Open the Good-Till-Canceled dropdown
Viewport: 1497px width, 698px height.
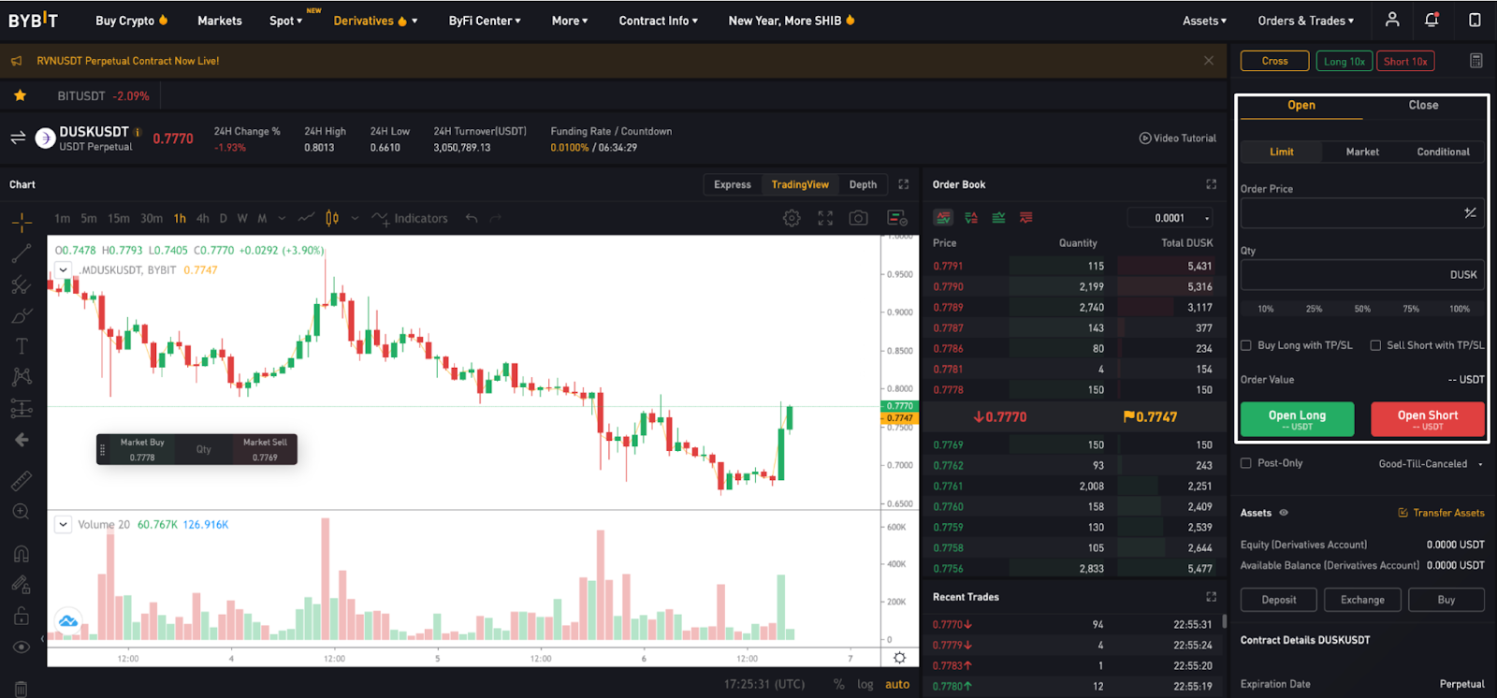(1431, 463)
